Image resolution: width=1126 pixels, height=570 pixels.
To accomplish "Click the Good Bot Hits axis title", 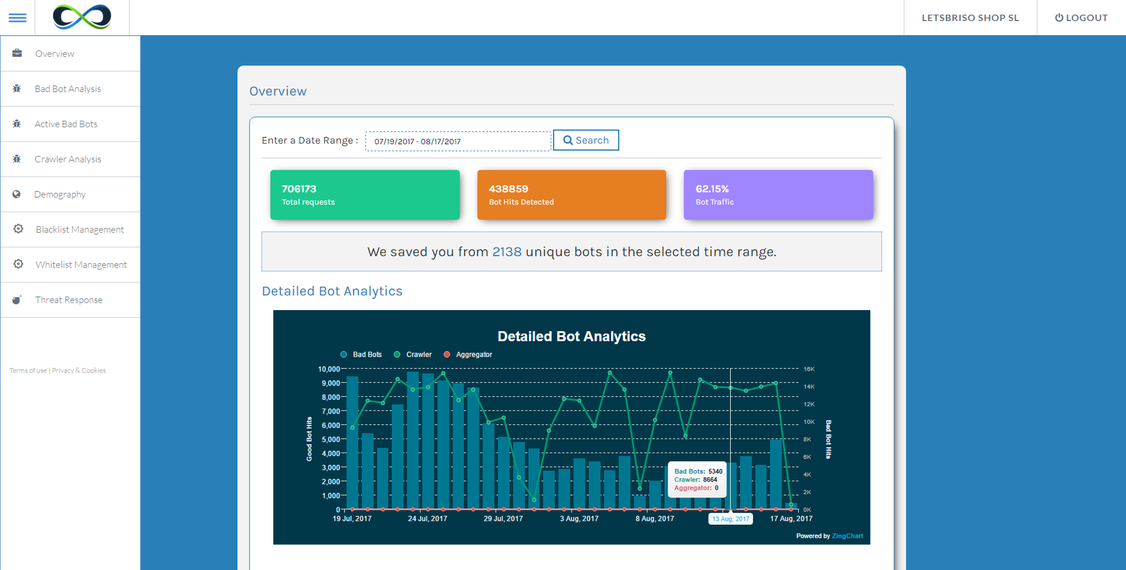I will 309,439.
